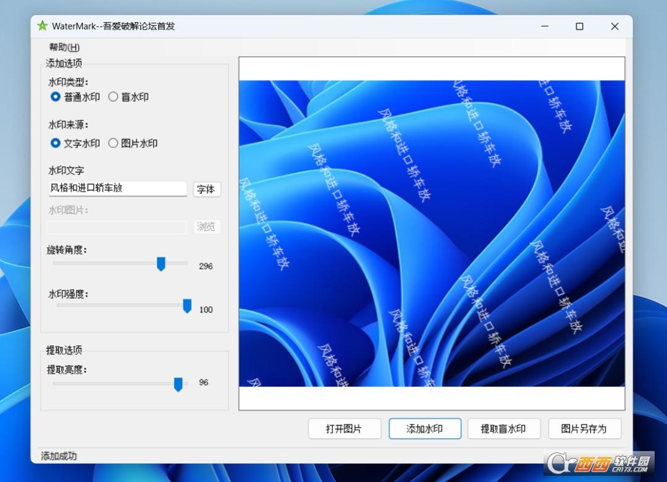The image size is (667, 482).
Task: Click the 打开图片 button
Action: 344,429
